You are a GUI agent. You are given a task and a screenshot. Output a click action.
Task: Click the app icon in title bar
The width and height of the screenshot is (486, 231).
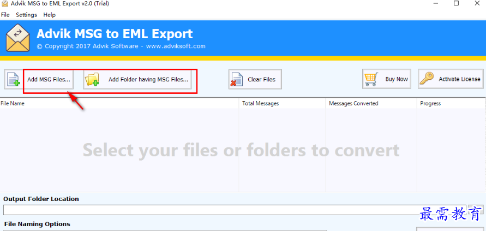(5, 3)
